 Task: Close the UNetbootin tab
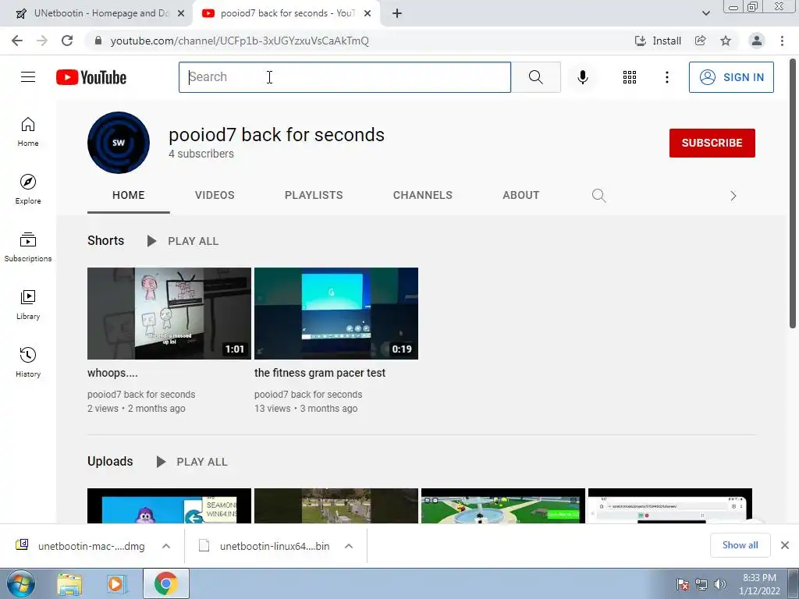181,14
